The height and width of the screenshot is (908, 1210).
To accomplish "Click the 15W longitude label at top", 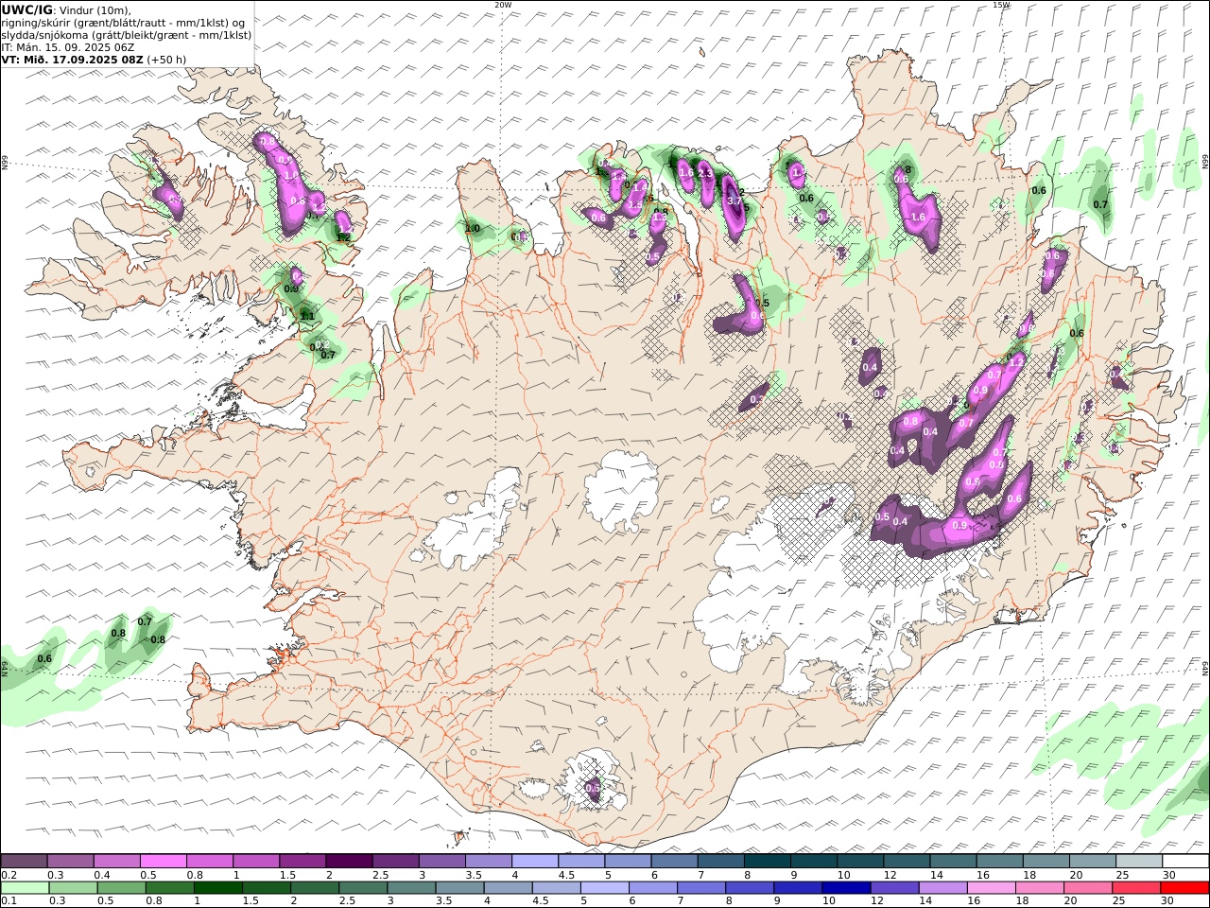I will point(1001,5).
